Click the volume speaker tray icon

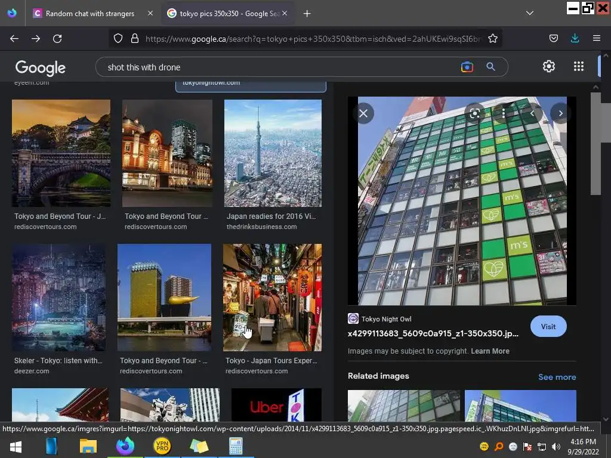(556, 447)
